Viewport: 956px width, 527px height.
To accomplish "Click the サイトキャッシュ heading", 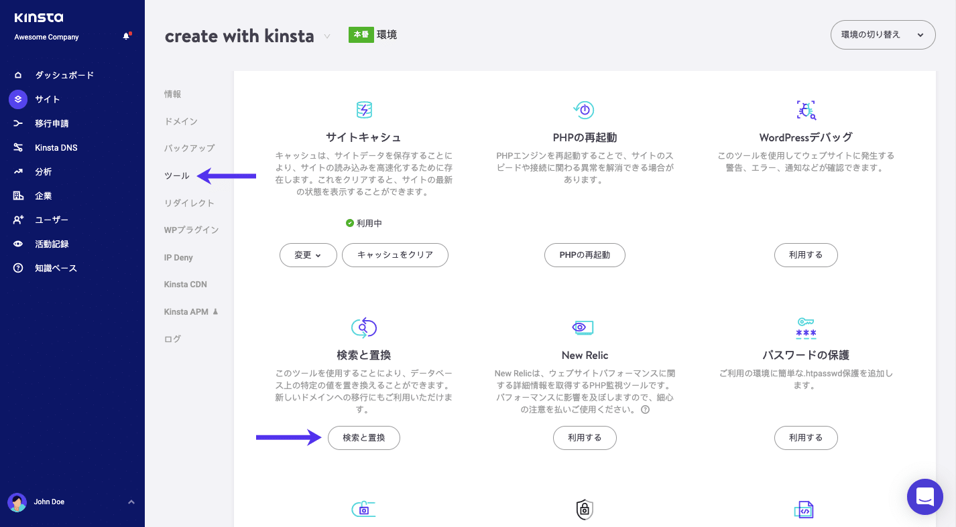I will click(x=363, y=137).
